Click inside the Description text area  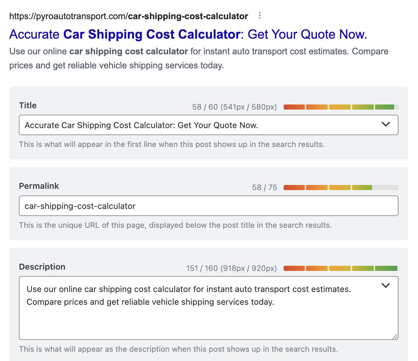(x=209, y=308)
